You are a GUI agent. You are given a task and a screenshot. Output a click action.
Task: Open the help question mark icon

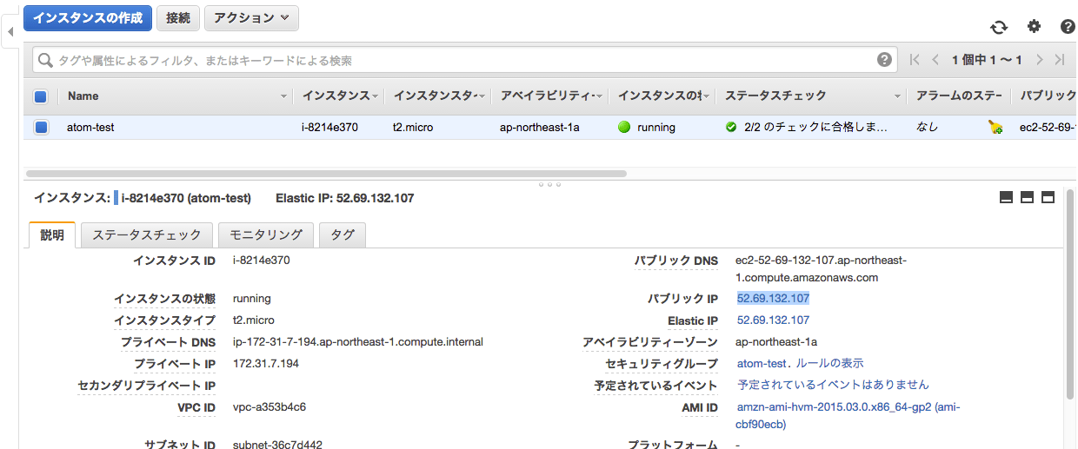pyautogui.click(x=1068, y=27)
